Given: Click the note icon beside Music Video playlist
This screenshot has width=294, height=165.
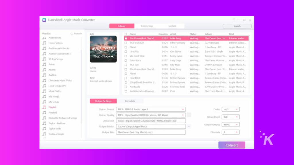Looking at the screenshot, I should [x=44, y=91].
